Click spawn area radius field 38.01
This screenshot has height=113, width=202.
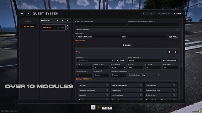coord(143,37)
